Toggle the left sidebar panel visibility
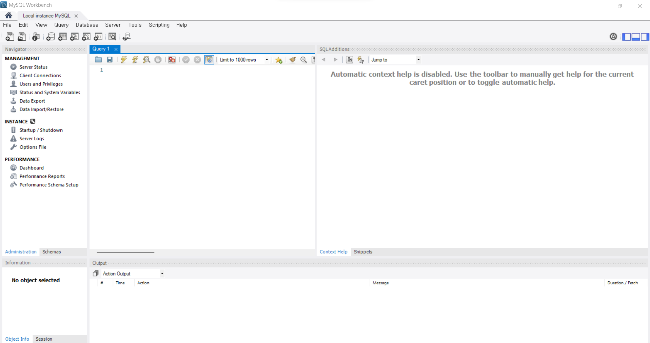The height and width of the screenshot is (343, 650). click(627, 37)
